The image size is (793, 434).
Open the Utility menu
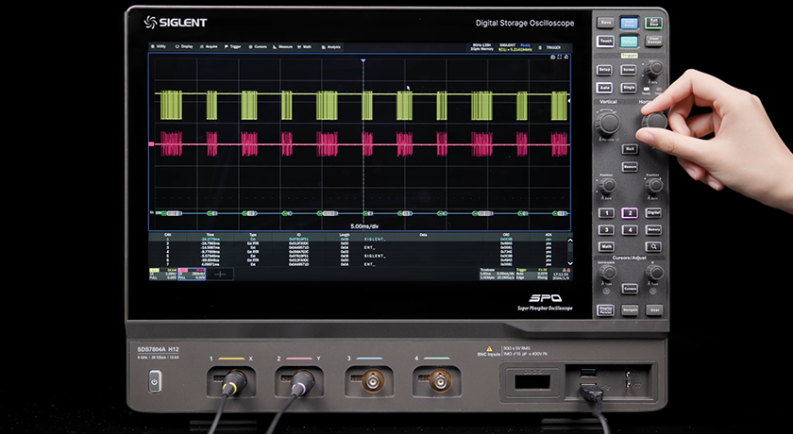click(160, 45)
